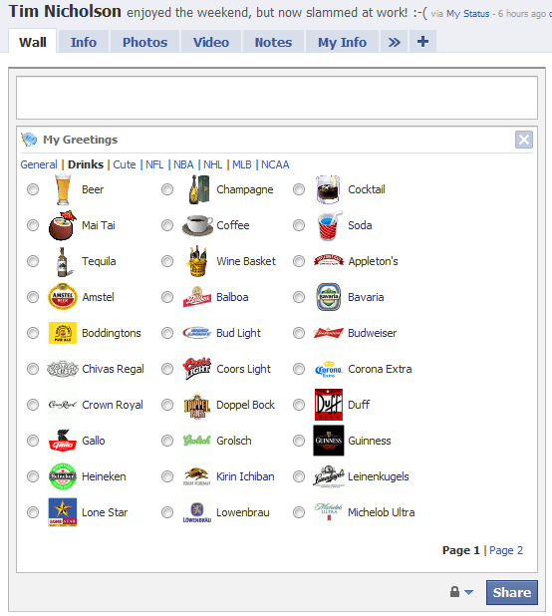
Task: Go to Page 2 of greetings
Action: coord(506,550)
